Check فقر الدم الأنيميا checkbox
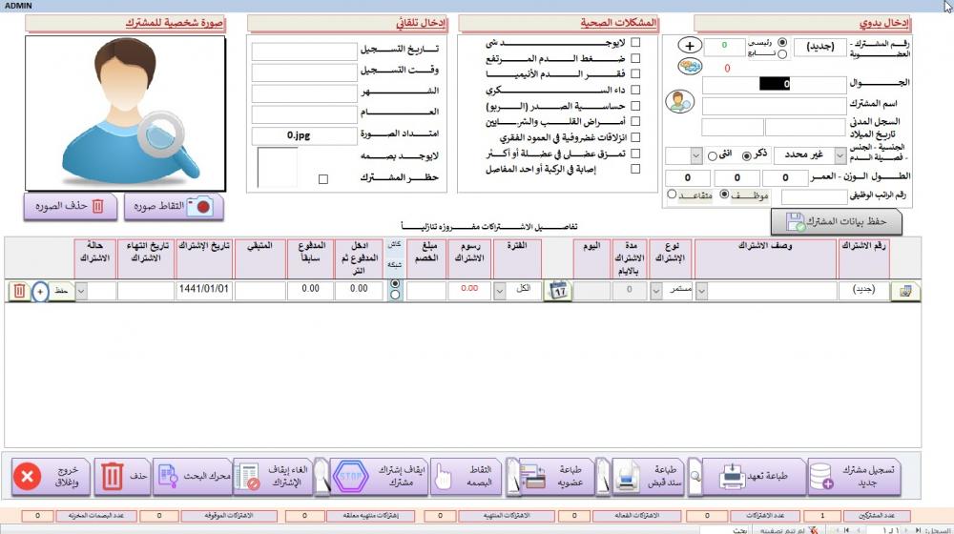Viewport: 954px width, 534px height. point(635,73)
